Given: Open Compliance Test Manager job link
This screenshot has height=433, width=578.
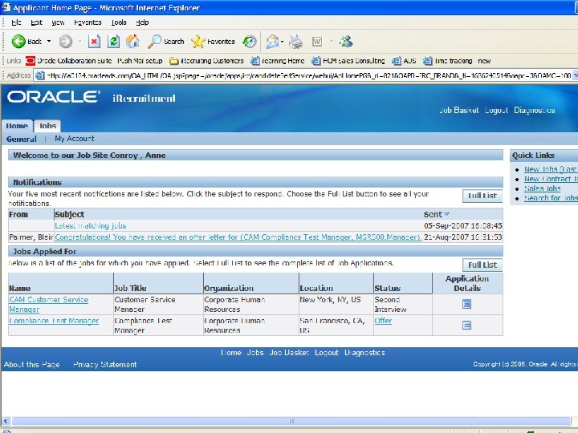Looking at the screenshot, I should click(54, 321).
